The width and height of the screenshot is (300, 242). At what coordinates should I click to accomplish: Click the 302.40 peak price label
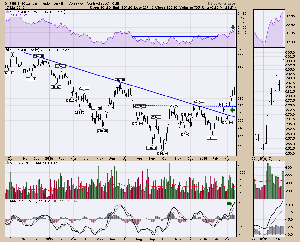coord(120,80)
